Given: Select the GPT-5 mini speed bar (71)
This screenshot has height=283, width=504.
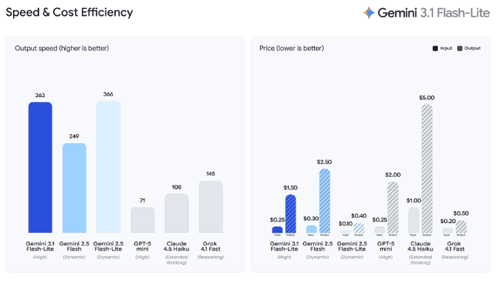Looking at the screenshot, I should [143, 220].
